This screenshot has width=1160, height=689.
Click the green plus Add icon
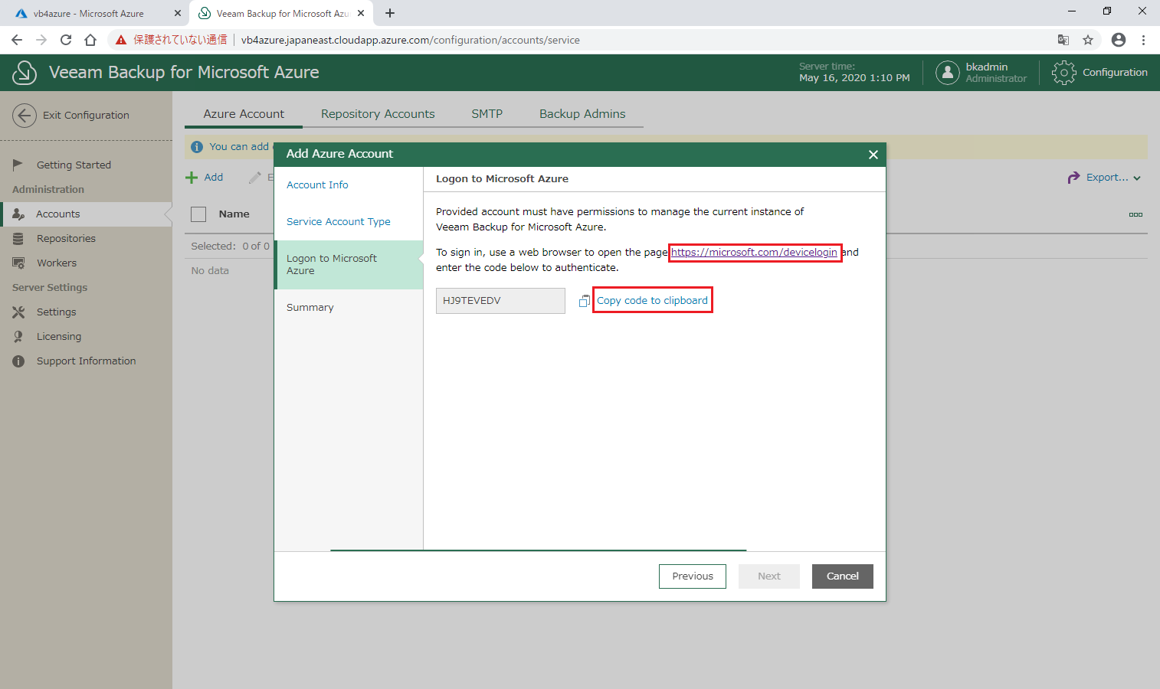click(192, 178)
